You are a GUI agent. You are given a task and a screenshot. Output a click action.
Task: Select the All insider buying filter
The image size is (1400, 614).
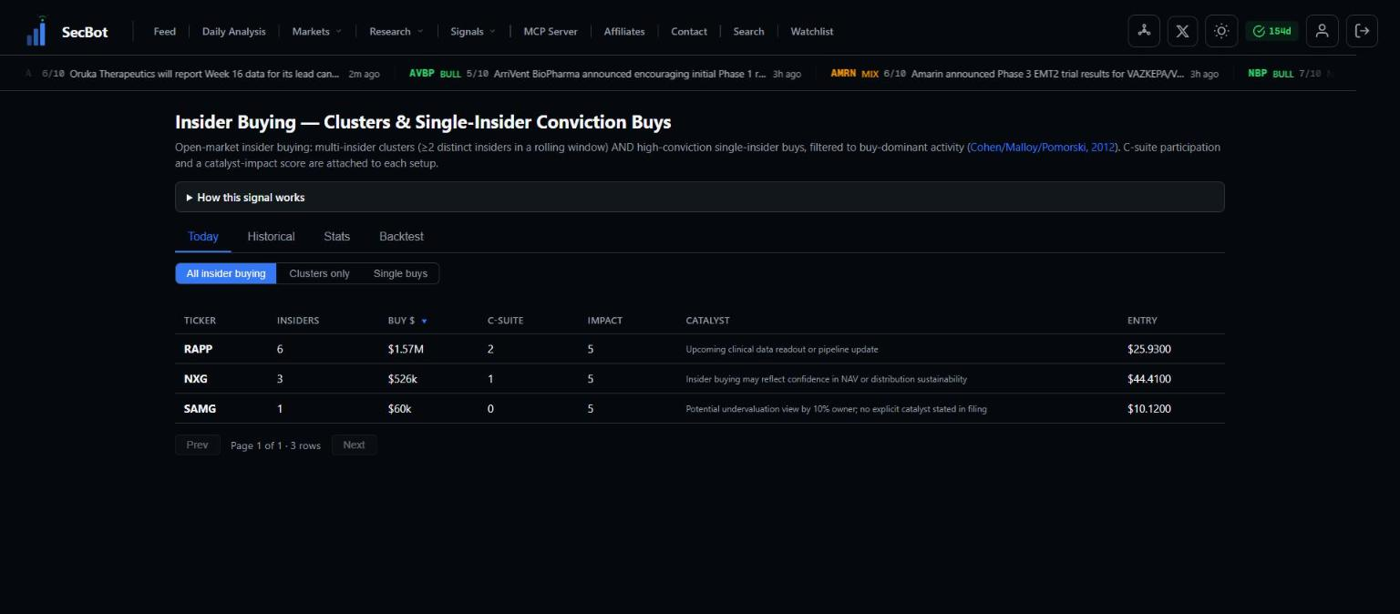[226, 273]
